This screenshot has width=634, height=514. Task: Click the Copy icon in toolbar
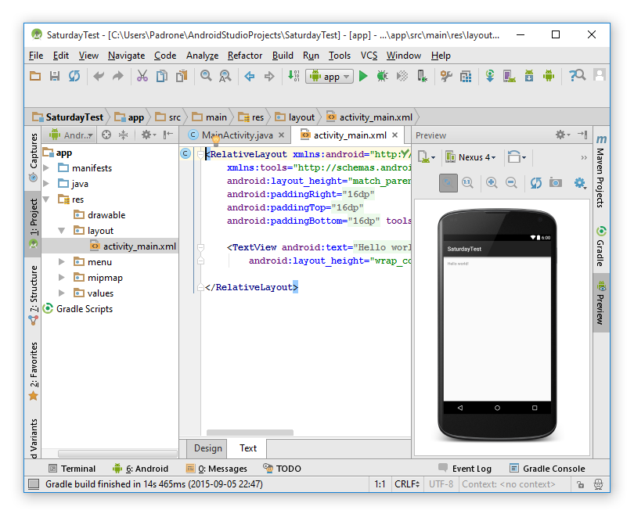point(162,76)
